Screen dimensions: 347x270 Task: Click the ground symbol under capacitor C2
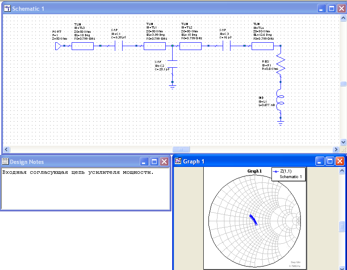click(172, 86)
